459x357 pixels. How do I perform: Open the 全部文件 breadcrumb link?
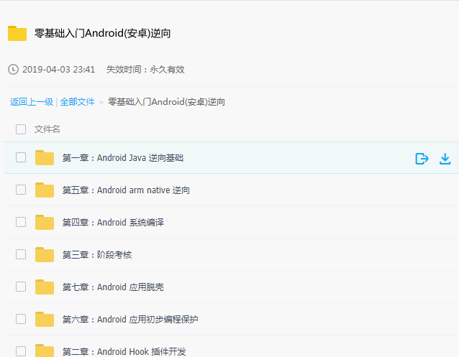[77, 102]
